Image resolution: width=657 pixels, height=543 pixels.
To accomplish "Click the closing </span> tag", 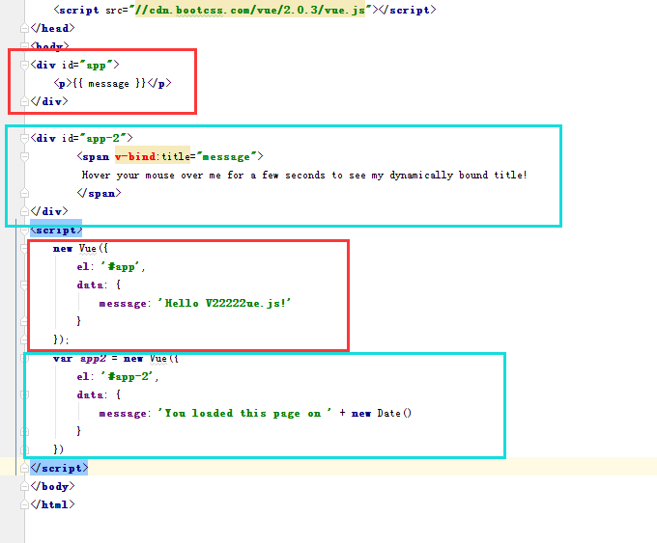I will (99, 193).
